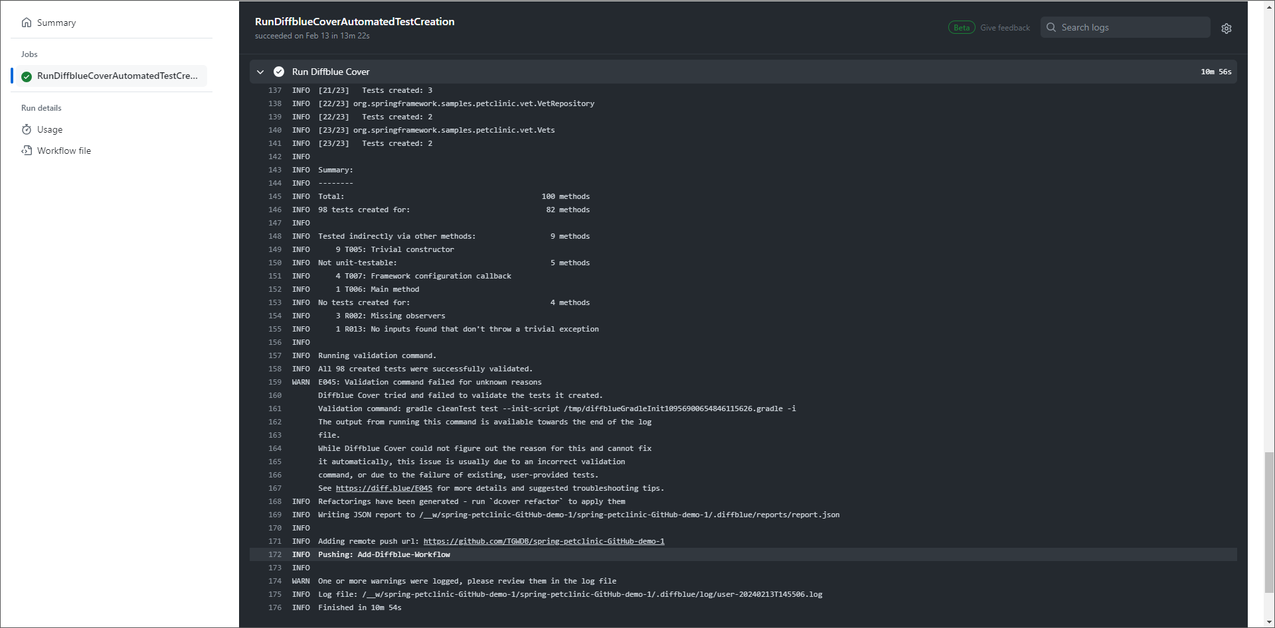Click "100 methods" value in log
Viewport: 1275px width, 628px height.
coord(566,196)
